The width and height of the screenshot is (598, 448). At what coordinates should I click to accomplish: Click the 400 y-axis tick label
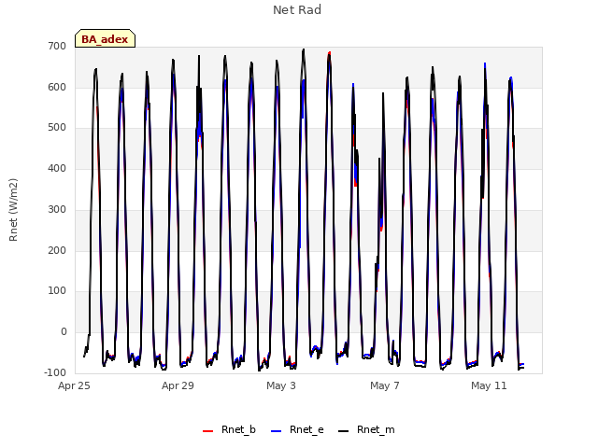coord(57,168)
